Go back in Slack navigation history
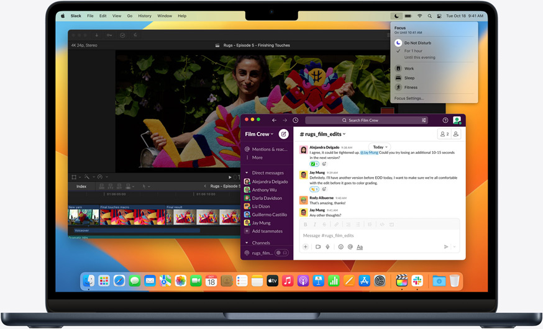 [x=274, y=120]
